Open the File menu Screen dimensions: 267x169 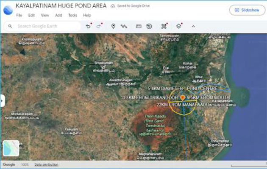(19, 15)
